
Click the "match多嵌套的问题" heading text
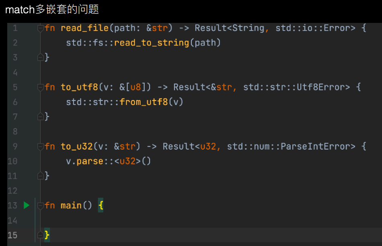click(x=52, y=10)
